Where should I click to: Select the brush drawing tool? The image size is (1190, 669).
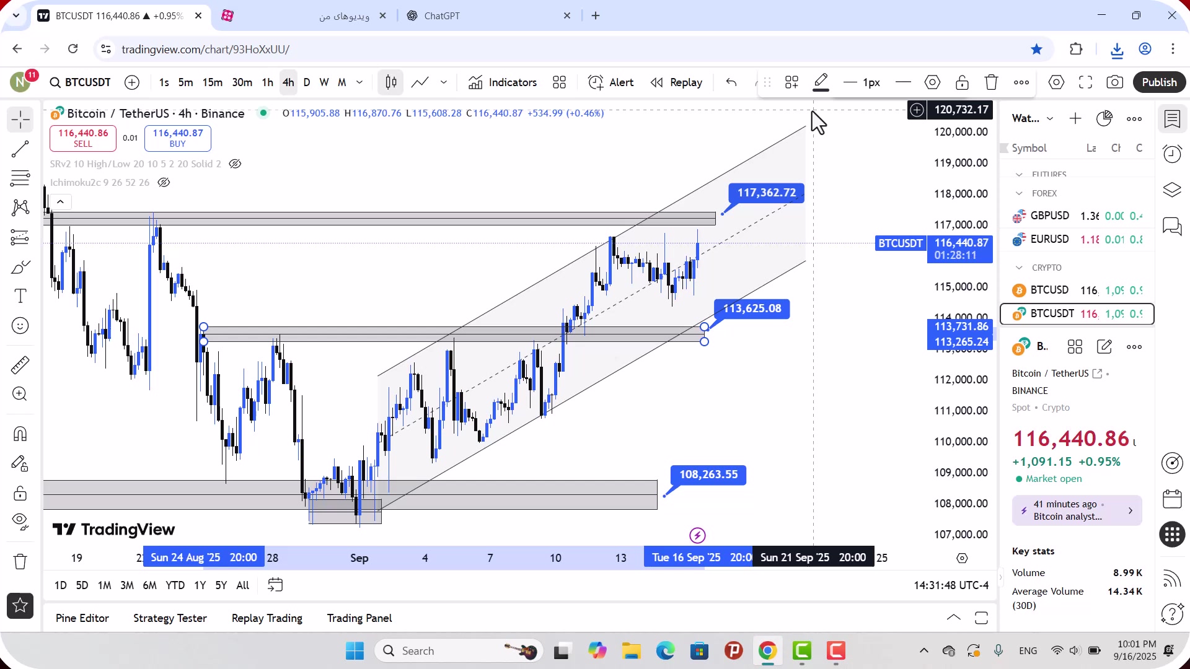(x=20, y=267)
